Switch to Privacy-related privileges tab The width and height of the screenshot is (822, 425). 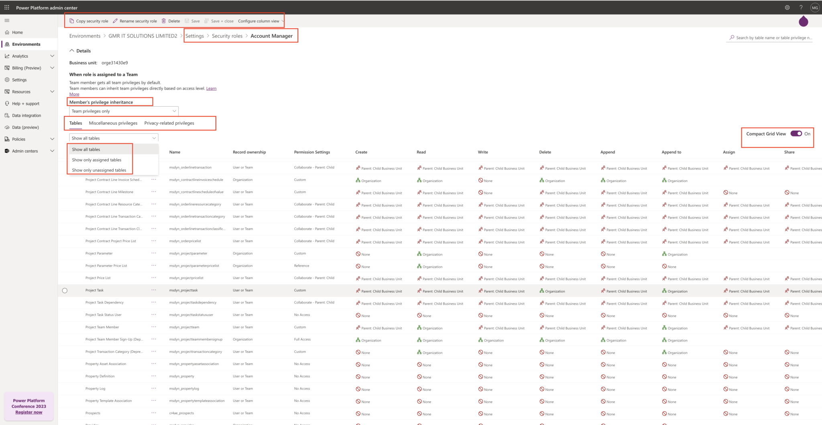point(169,123)
